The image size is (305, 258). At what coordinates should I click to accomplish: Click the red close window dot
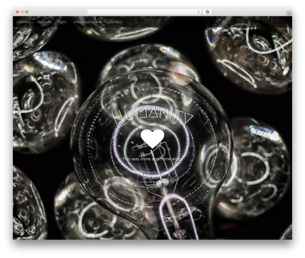[18, 12]
